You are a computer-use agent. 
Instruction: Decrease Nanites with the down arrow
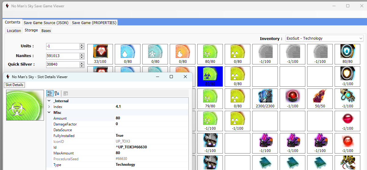point(82,58)
